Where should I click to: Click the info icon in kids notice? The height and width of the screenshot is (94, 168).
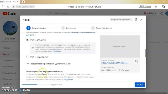pos(33,48)
